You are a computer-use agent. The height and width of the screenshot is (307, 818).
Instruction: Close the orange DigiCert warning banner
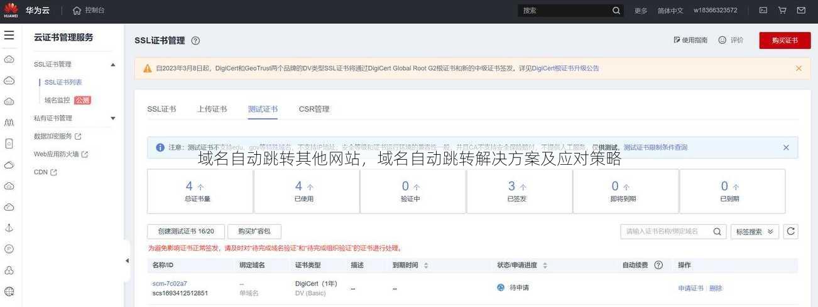click(799, 68)
